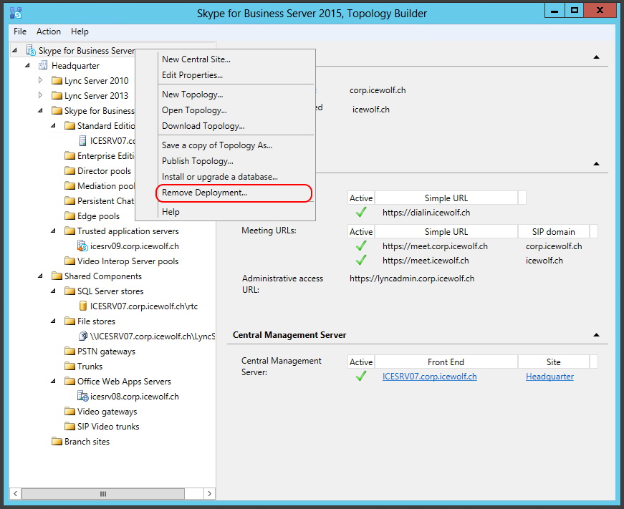Viewport: 624px width, 509px height.
Task: Click the SIP Video trunks folder icon
Action: (x=69, y=426)
